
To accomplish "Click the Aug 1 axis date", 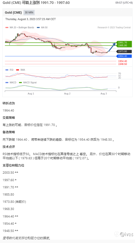I will (31, 93).
